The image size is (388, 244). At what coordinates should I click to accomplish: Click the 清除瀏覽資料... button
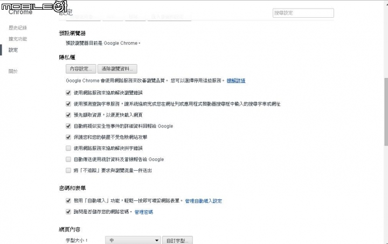117,69
